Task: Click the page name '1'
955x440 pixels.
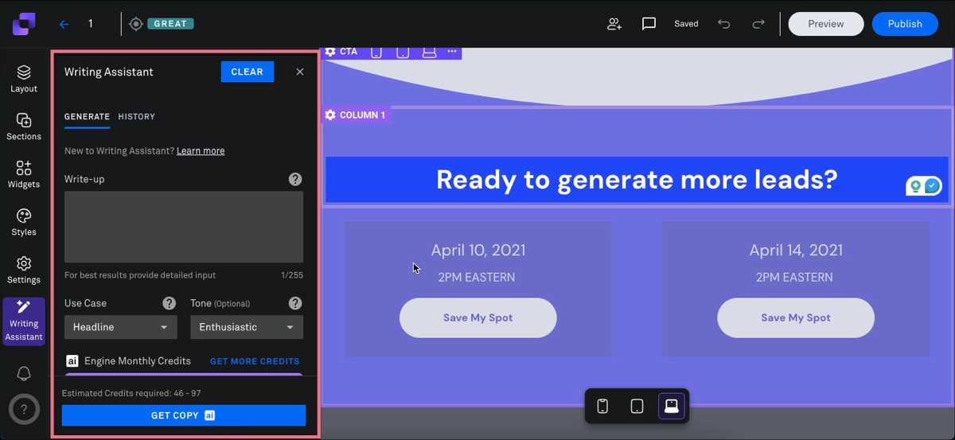Action: (x=91, y=24)
